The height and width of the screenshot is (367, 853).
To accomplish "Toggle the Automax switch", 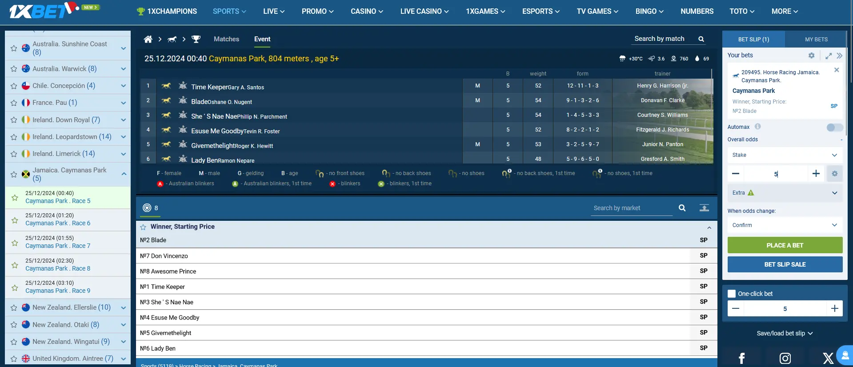I will 834,128.
